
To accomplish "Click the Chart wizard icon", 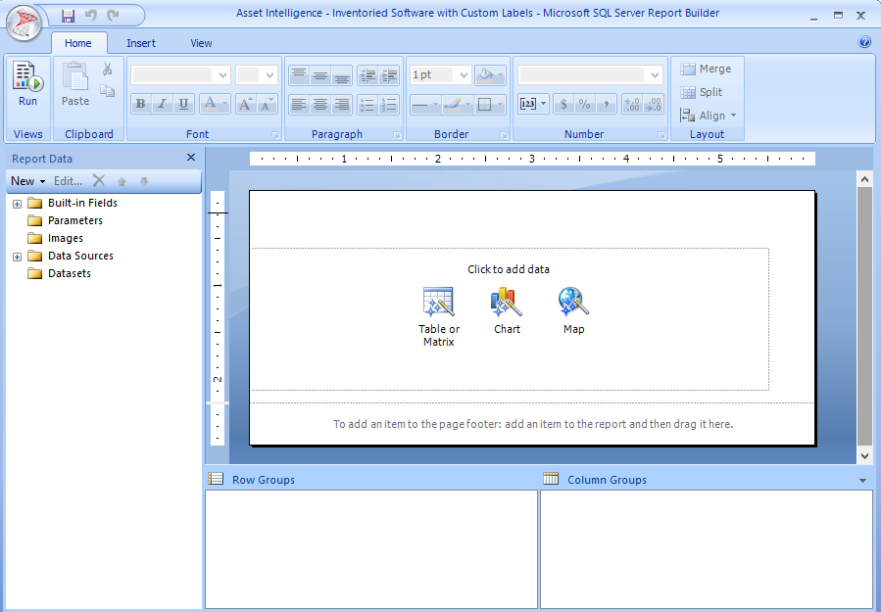I will point(507,302).
